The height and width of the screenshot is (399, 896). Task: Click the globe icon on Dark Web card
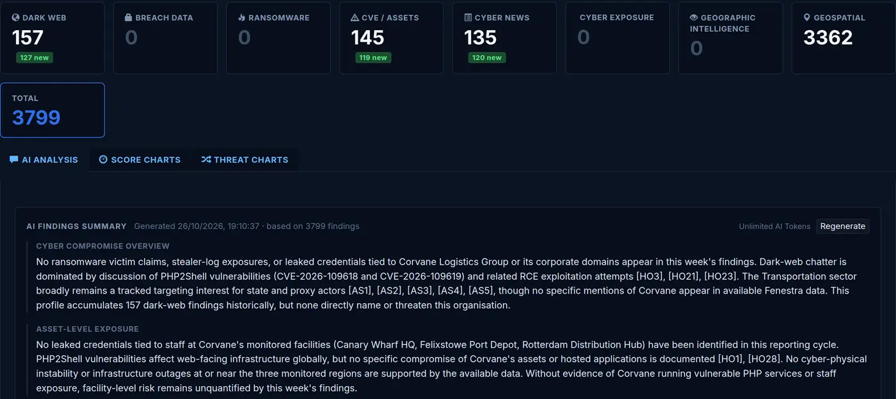tap(16, 18)
